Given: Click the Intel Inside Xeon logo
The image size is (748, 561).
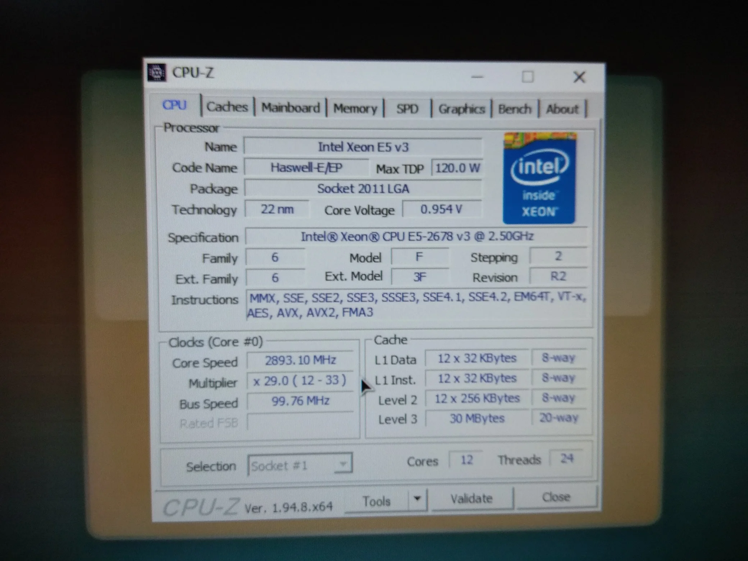Looking at the screenshot, I should click(539, 178).
